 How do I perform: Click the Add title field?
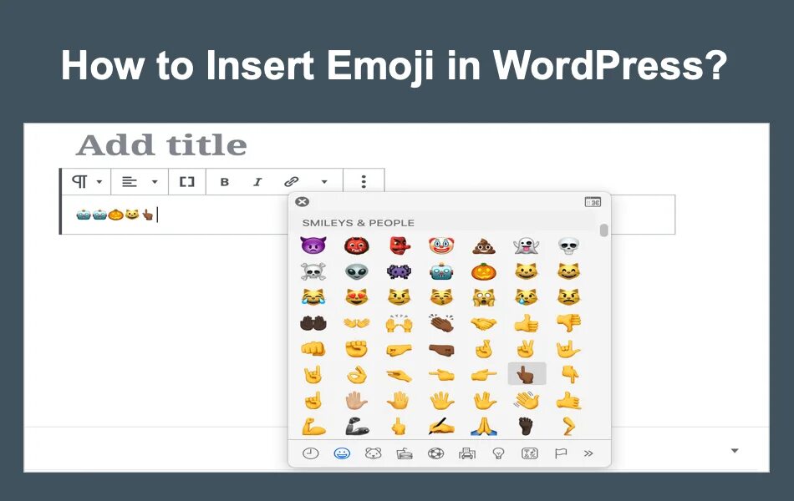tap(161, 145)
